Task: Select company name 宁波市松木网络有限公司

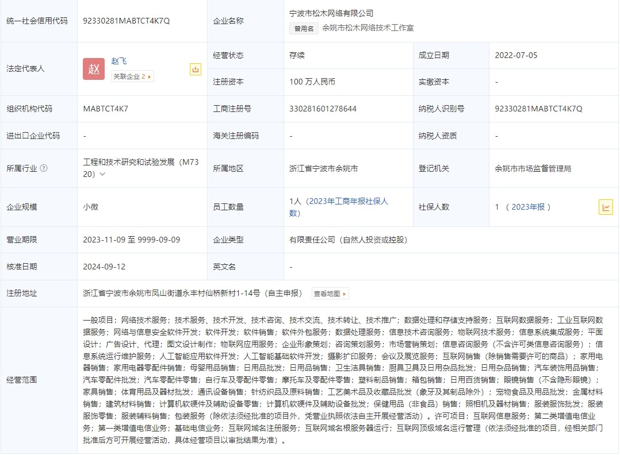Action: pyautogui.click(x=331, y=13)
